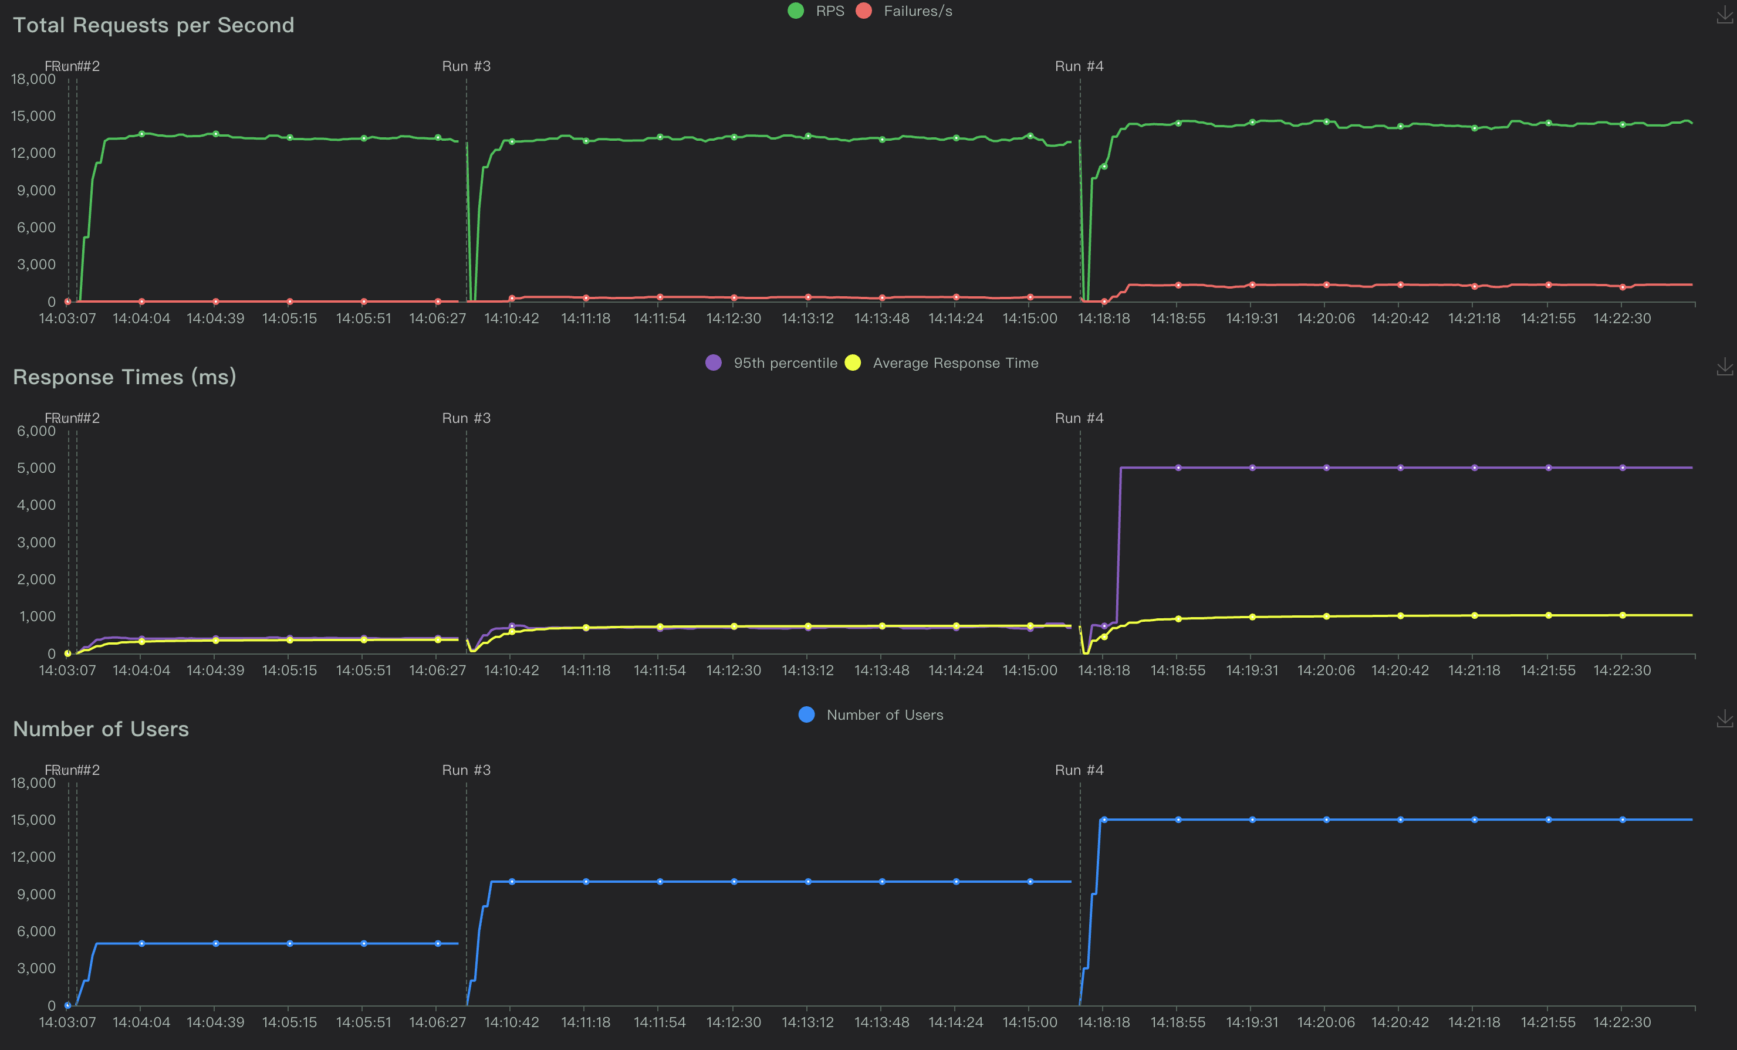Click the purple 95th percentile legend dot
The height and width of the screenshot is (1050, 1737).
tap(714, 363)
